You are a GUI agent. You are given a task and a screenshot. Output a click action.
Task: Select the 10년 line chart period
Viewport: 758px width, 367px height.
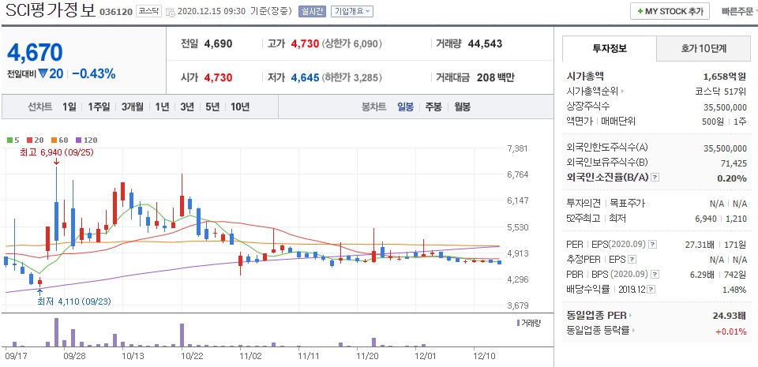(240, 107)
